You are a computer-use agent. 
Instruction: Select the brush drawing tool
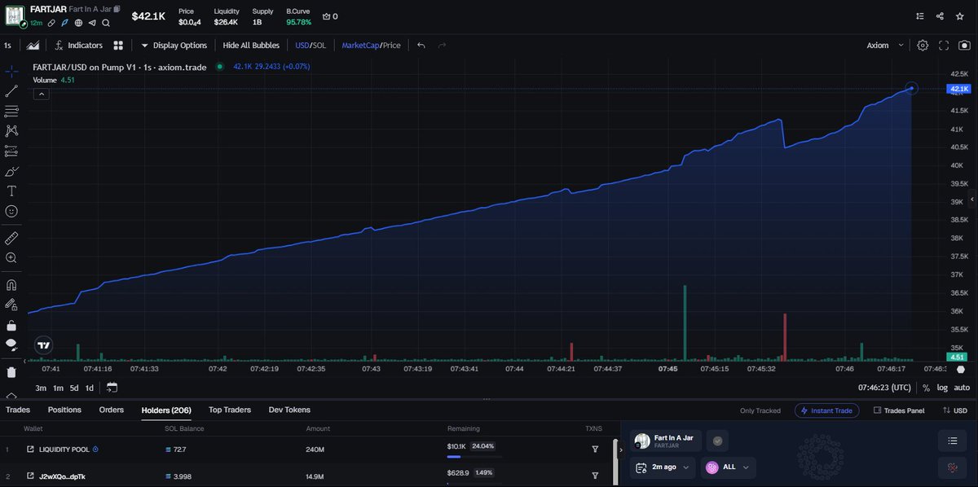pyautogui.click(x=11, y=171)
